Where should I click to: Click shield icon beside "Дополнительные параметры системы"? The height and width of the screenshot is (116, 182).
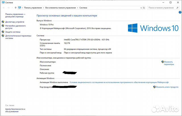[3, 36]
